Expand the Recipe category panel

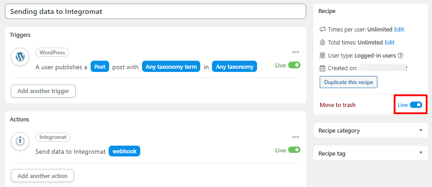tap(370, 130)
